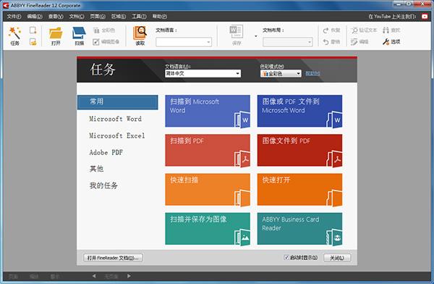This screenshot has width=434, height=284.
Task: Open the 编辑(E) menu
Action: (x=35, y=17)
